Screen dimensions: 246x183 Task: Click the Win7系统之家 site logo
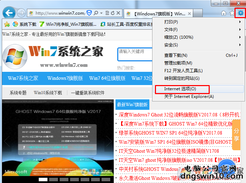point(53,56)
